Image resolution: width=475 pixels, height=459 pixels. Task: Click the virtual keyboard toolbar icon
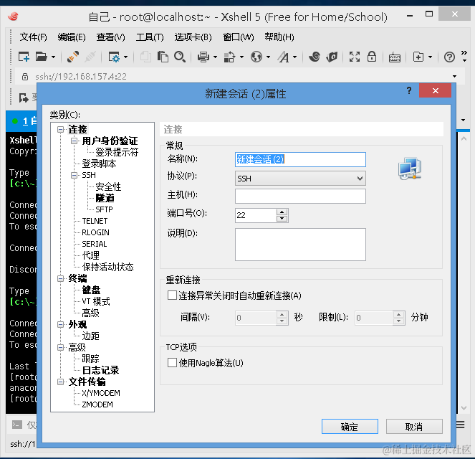pyautogui.click(x=395, y=57)
